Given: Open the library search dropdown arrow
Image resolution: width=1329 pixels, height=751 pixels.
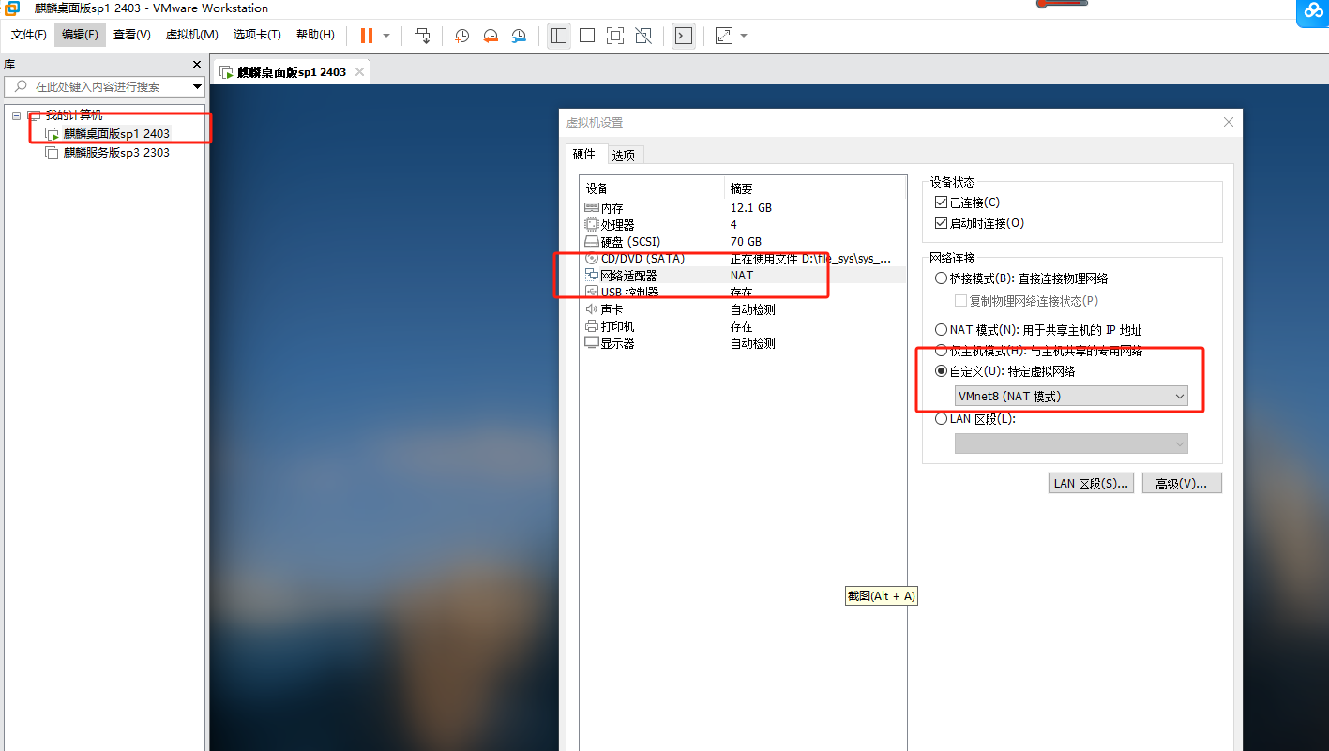Looking at the screenshot, I should (x=198, y=86).
